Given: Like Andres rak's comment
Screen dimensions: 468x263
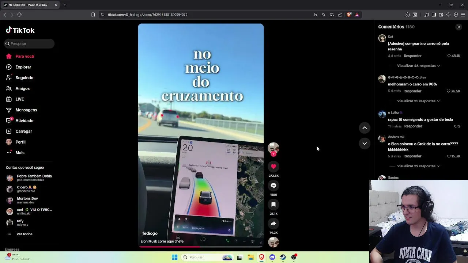Looking at the screenshot, I should 449,156.
